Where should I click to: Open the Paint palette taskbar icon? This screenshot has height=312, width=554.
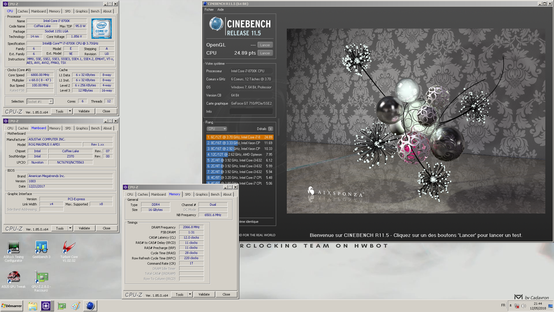coord(76,306)
